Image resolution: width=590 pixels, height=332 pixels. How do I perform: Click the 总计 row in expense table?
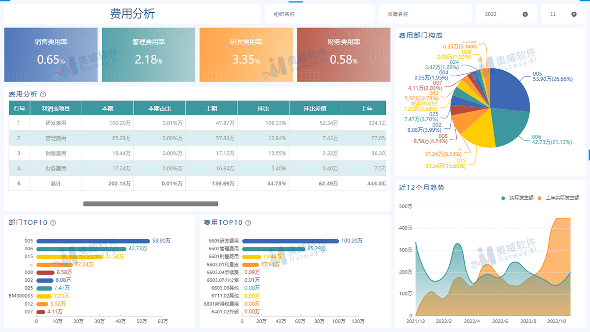(56, 183)
